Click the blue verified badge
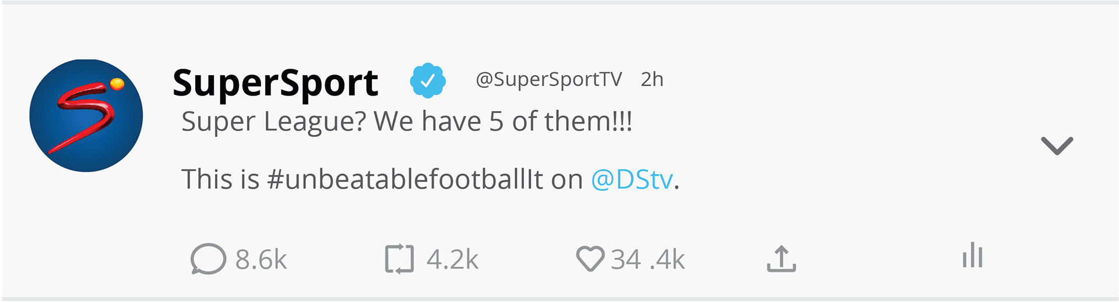The image size is (1119, 302). click(x=428, y=80)
